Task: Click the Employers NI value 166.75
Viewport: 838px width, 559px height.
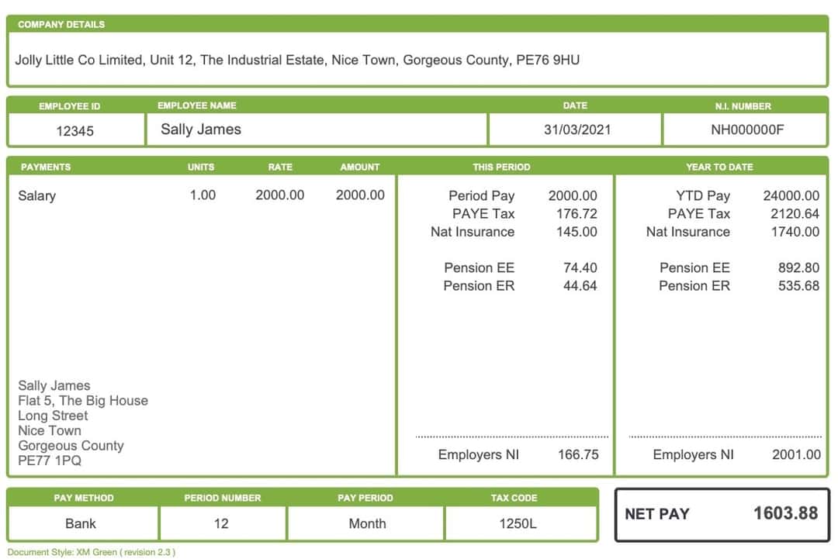Action: tap(578, 455)
